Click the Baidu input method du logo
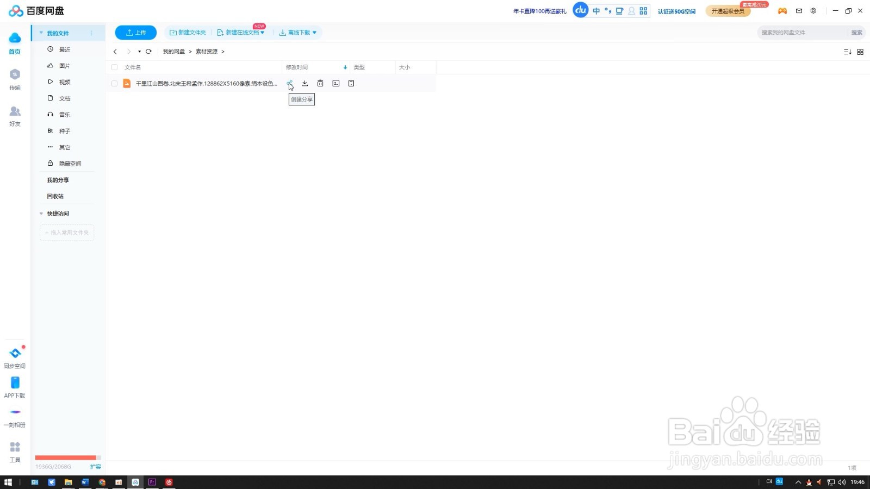Image resolution: width=870 pixels, height=489 pixels. coord(581,10)
